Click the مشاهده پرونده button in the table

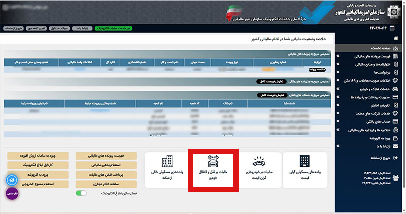(317, 70)
